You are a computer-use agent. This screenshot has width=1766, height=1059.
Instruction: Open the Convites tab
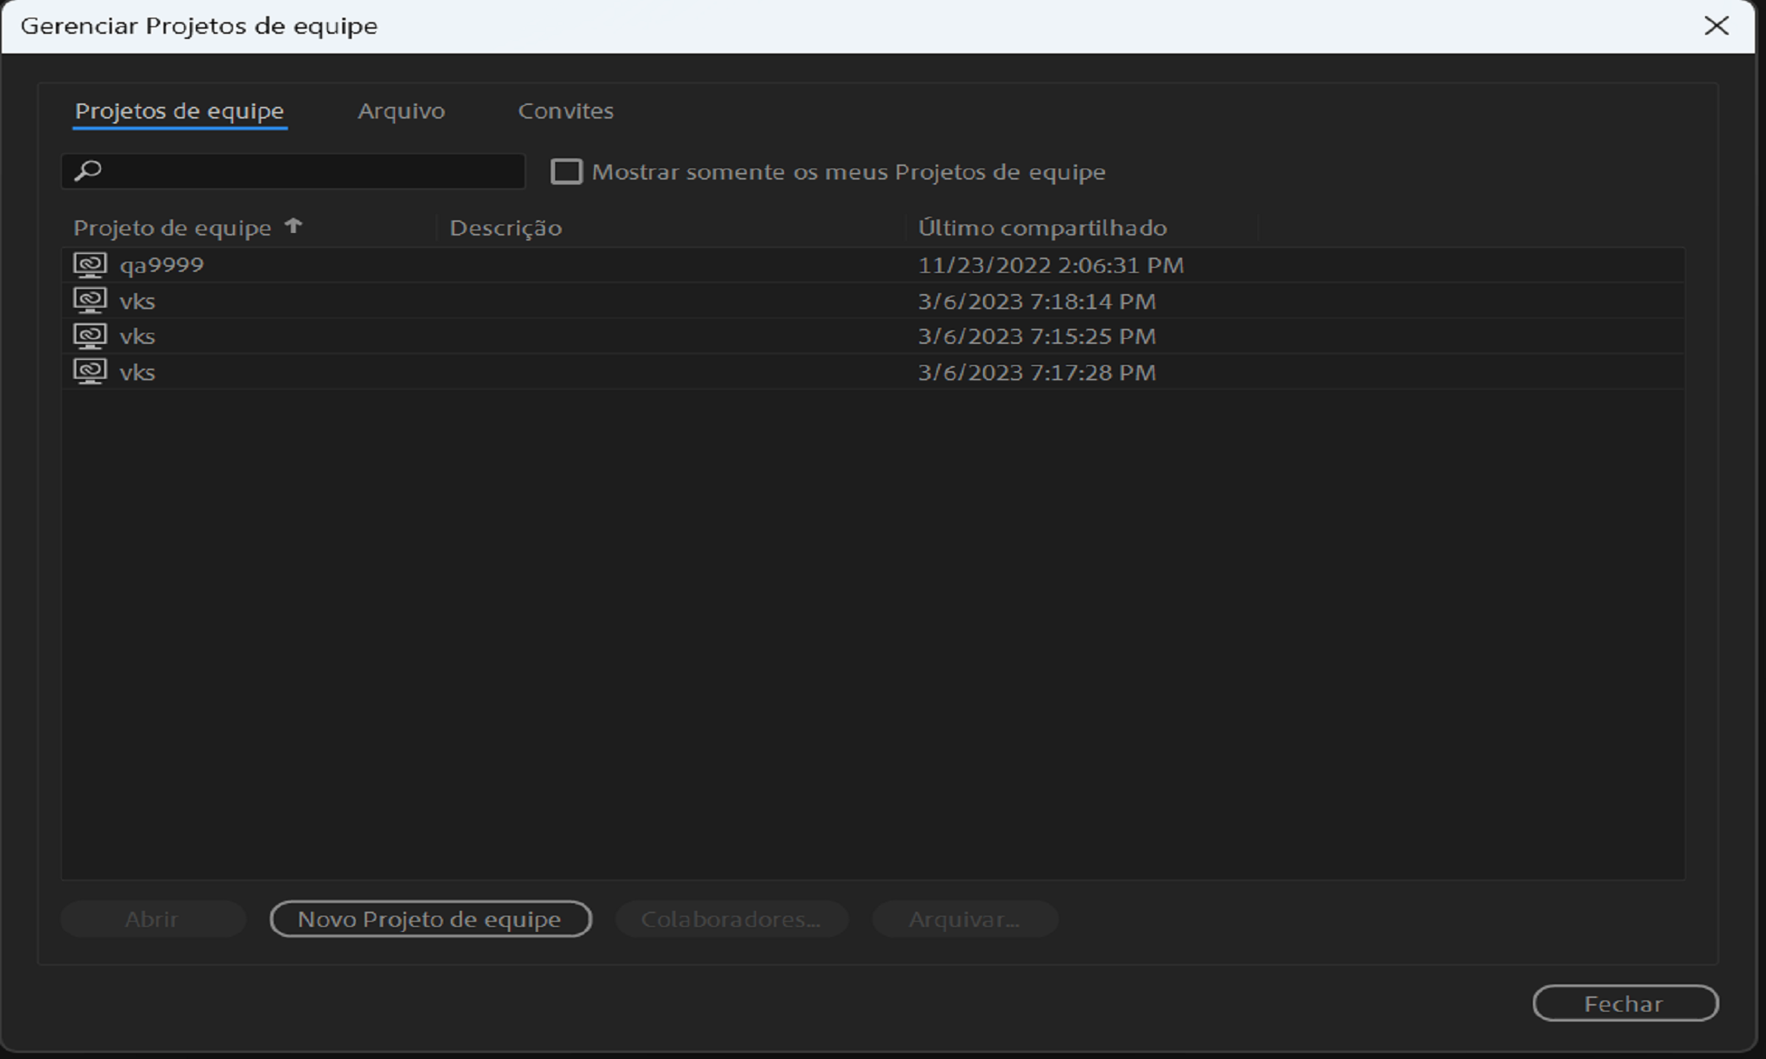(565, 111)
